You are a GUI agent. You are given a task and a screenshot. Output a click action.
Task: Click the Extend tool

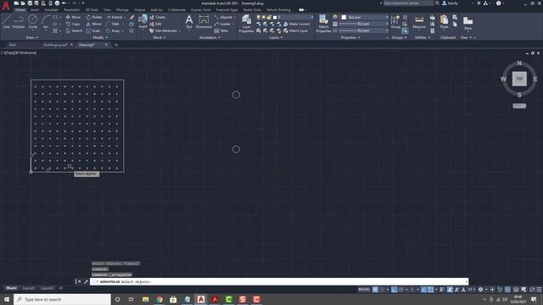point(115,17)
